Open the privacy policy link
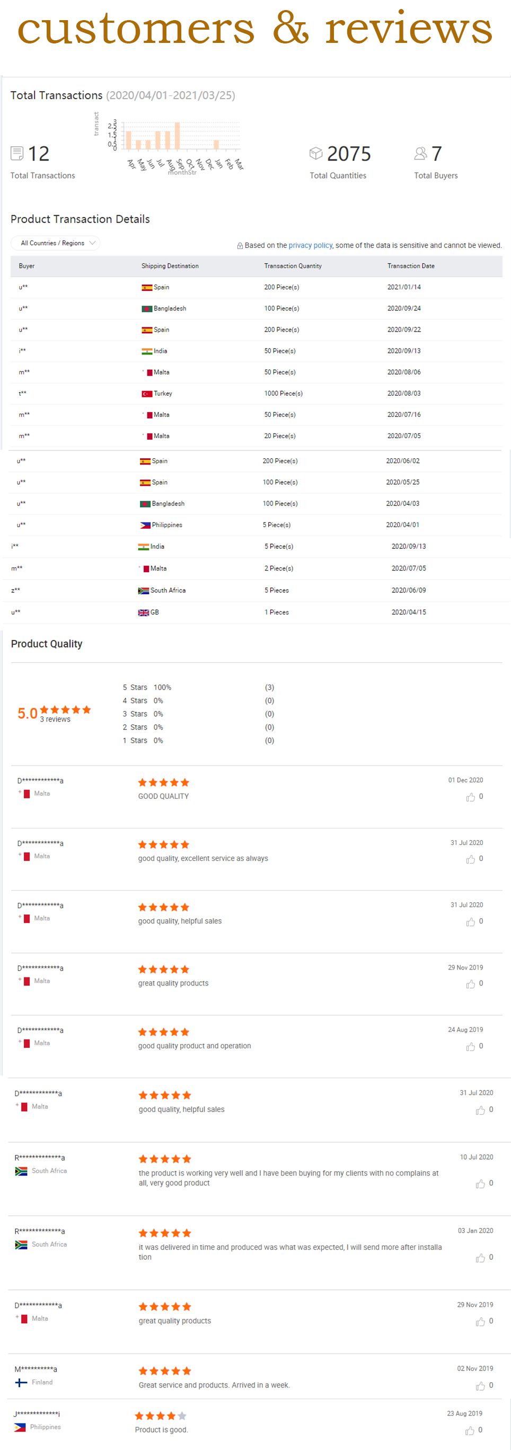The height and width of the screenshot is (1450, 511). [x=310, y=245]
